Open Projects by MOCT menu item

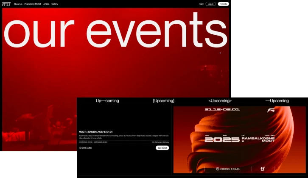[x=33, y=4]
